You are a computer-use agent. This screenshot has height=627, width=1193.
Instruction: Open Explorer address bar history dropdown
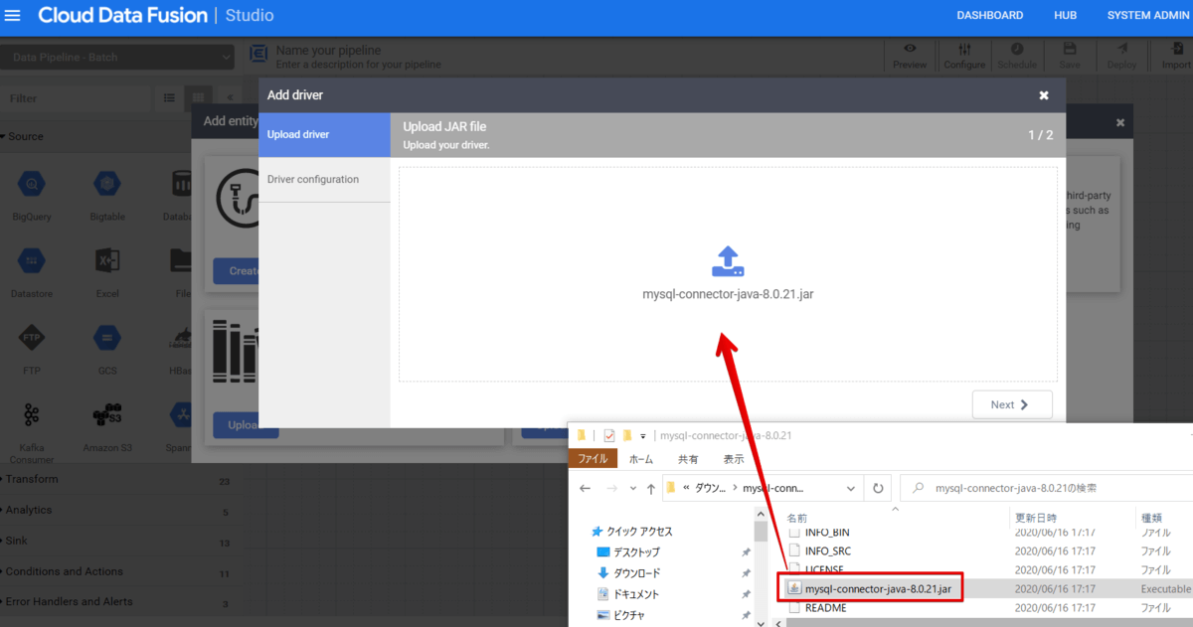click(851, 488)
